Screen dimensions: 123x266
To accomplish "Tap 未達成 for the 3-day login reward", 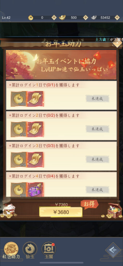I will point(97,159).
